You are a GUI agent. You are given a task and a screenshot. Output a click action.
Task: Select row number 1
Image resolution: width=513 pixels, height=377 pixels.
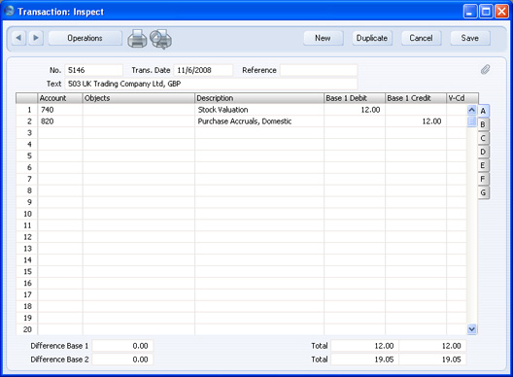27,110
